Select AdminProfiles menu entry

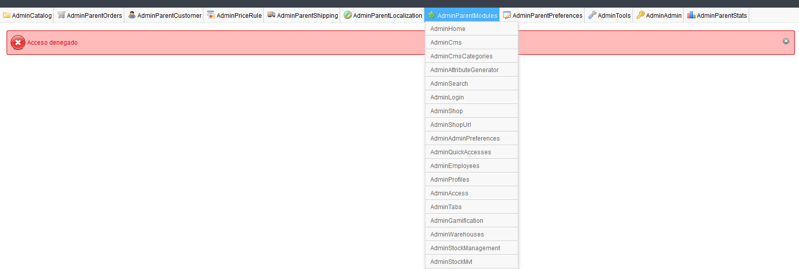472,180
